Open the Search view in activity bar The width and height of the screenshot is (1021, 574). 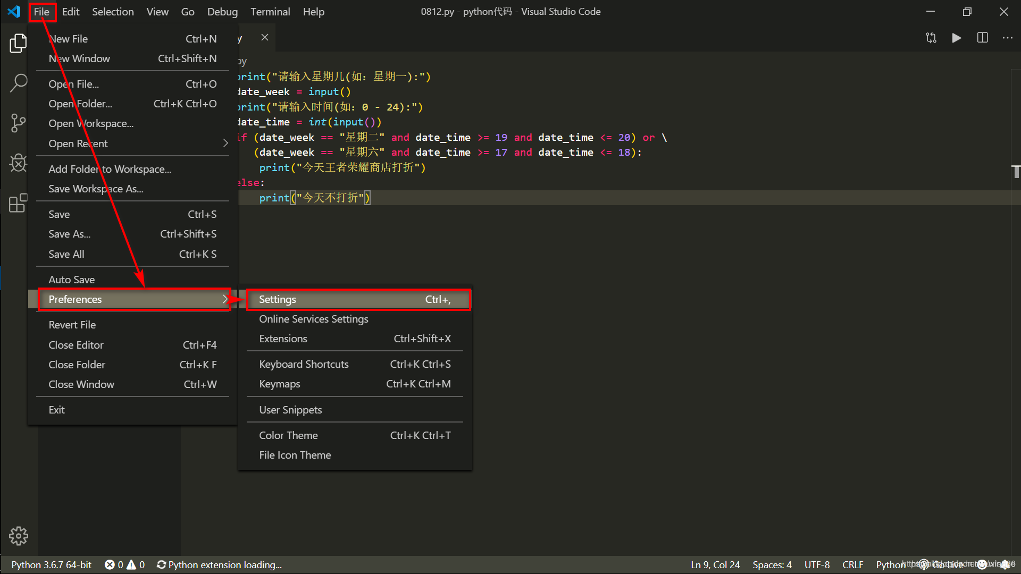point(18,83)
